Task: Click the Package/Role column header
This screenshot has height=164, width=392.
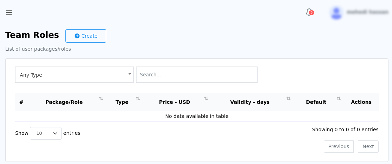Action: tap(64, 102)
